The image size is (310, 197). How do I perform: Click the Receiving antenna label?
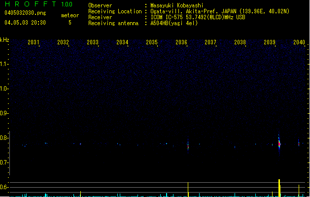point(113,23)
